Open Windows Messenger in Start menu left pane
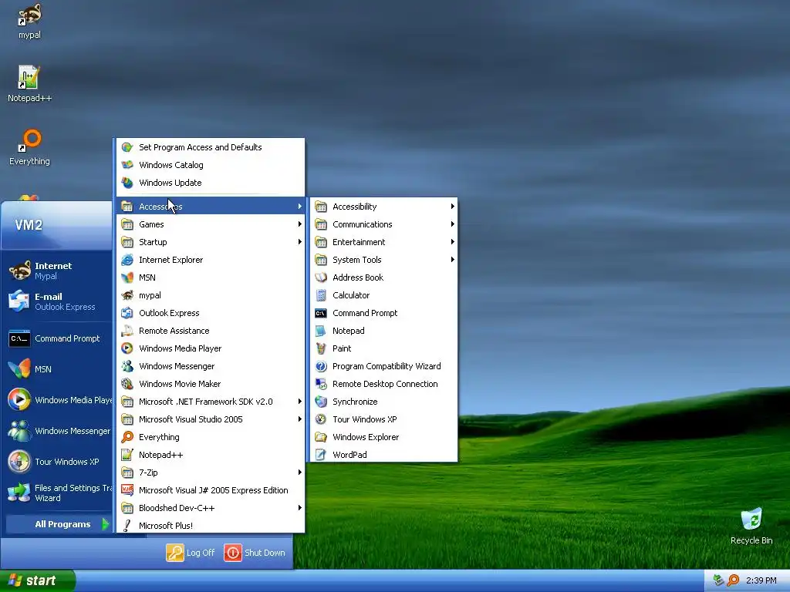 coord(59,431)
